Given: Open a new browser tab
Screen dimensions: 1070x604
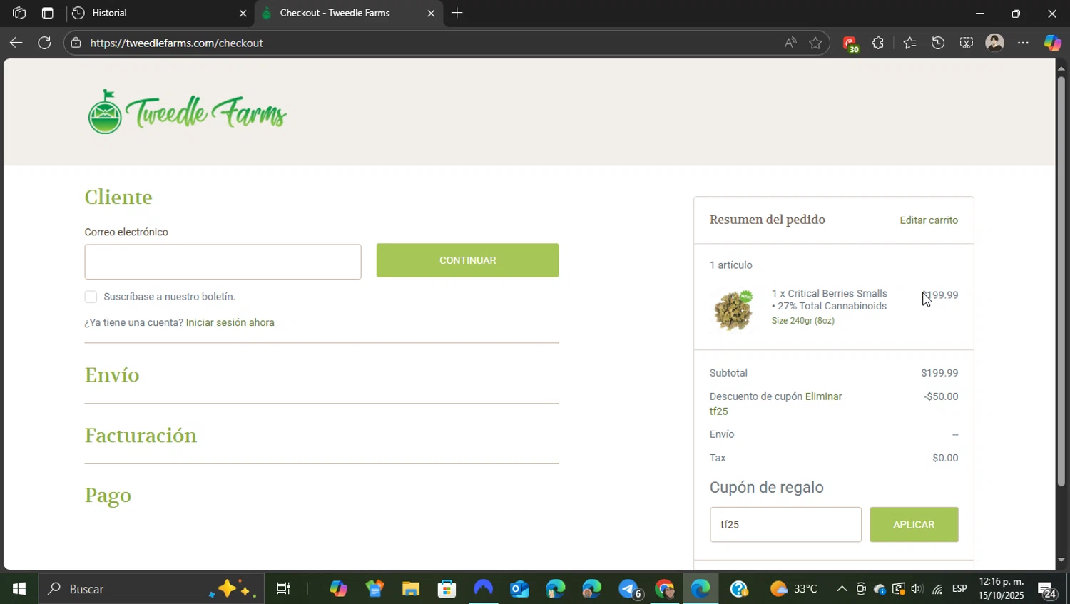Looking at the screenshot, I should pyautogui.click(x=457, y=13).
